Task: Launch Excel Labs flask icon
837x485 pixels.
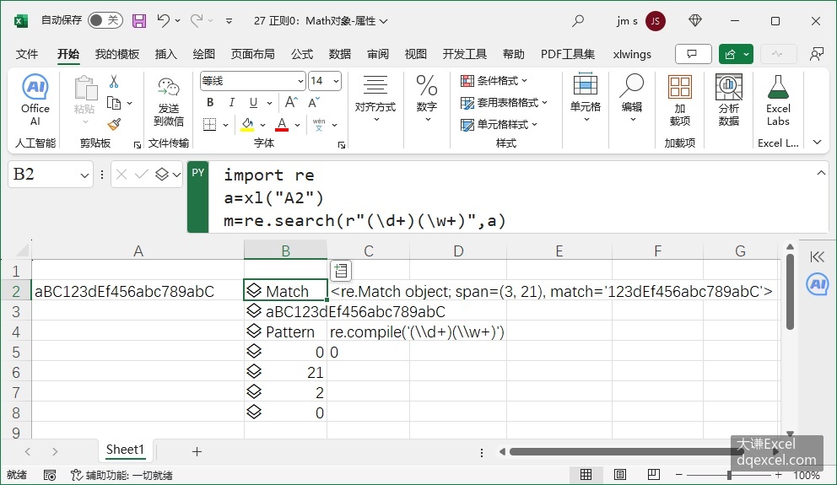Action: [x=778, y=100]
